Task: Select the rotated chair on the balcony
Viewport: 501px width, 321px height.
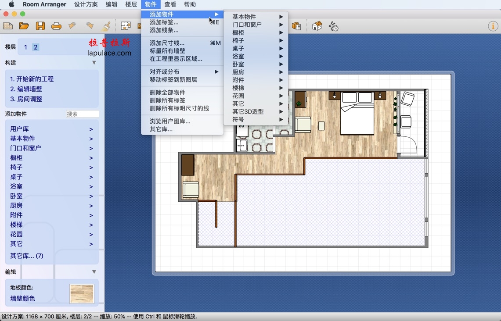Action: point(407,99)
